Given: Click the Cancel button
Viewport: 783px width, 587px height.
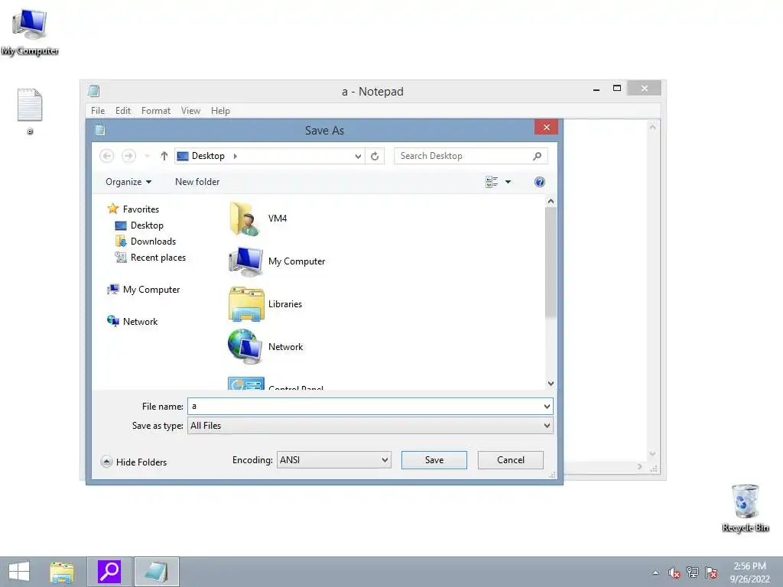Looking at the screenshot, I should [510, 459].
